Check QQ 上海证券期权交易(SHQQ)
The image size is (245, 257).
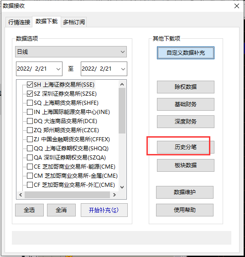tap(30, 149)
